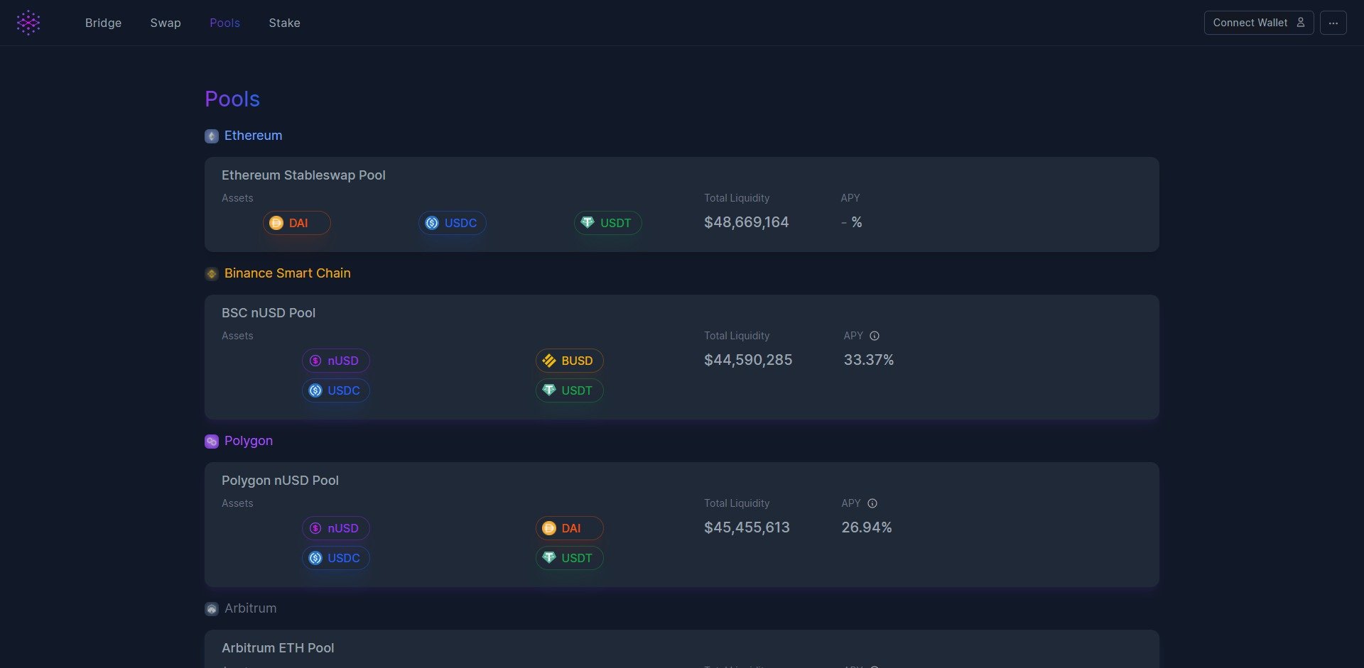Open the Arbitrum ETH Pool card

click(x=278, y=648)
